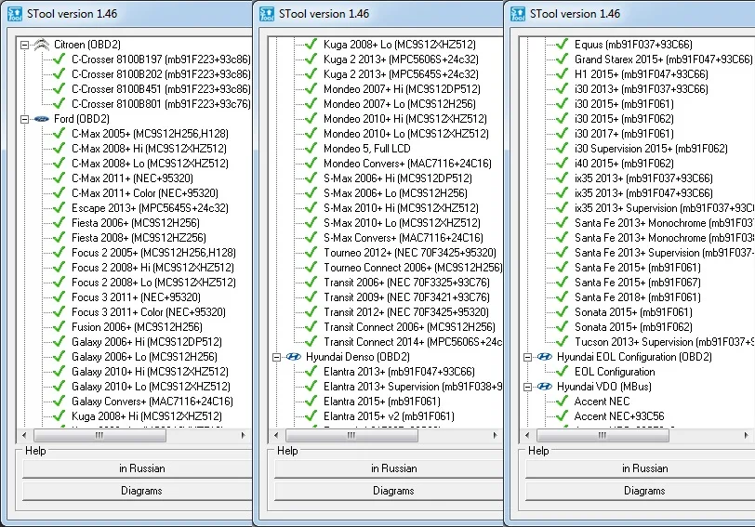Collapse the Citroen (OBD2) tree node
Screen dimensions: 755x527
pyautogui.click(x=24, y=45)
